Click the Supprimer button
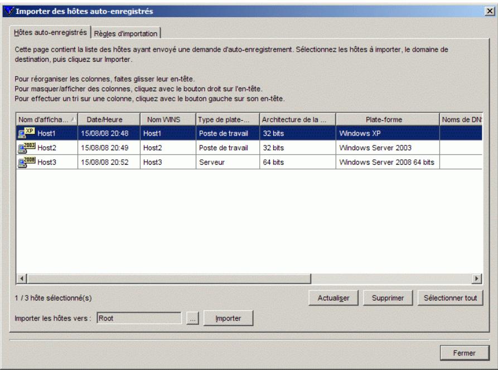Image resolution: width=498 pixels, height=370 pixels. 388,298
